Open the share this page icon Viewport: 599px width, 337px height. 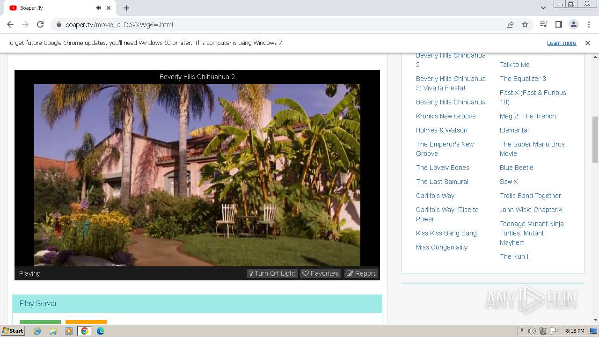pos(510,25)
